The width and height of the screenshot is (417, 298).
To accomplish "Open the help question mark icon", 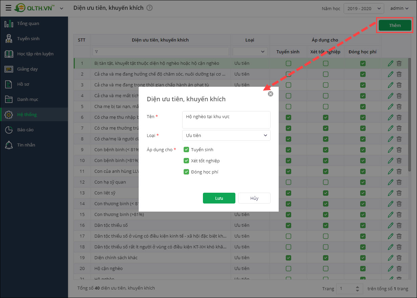I will [x=149, y=8].
